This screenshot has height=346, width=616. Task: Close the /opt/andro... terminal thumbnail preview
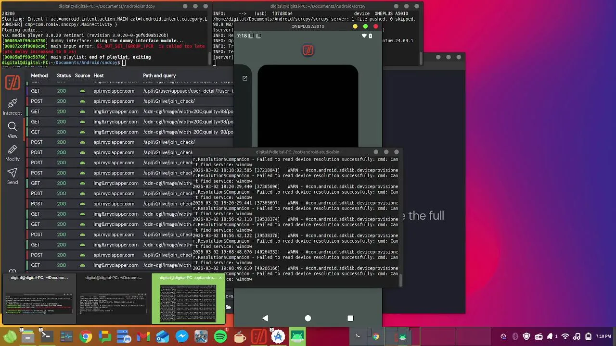(220, 278)
